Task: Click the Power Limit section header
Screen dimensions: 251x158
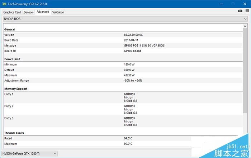Action: tap(12, 59)
